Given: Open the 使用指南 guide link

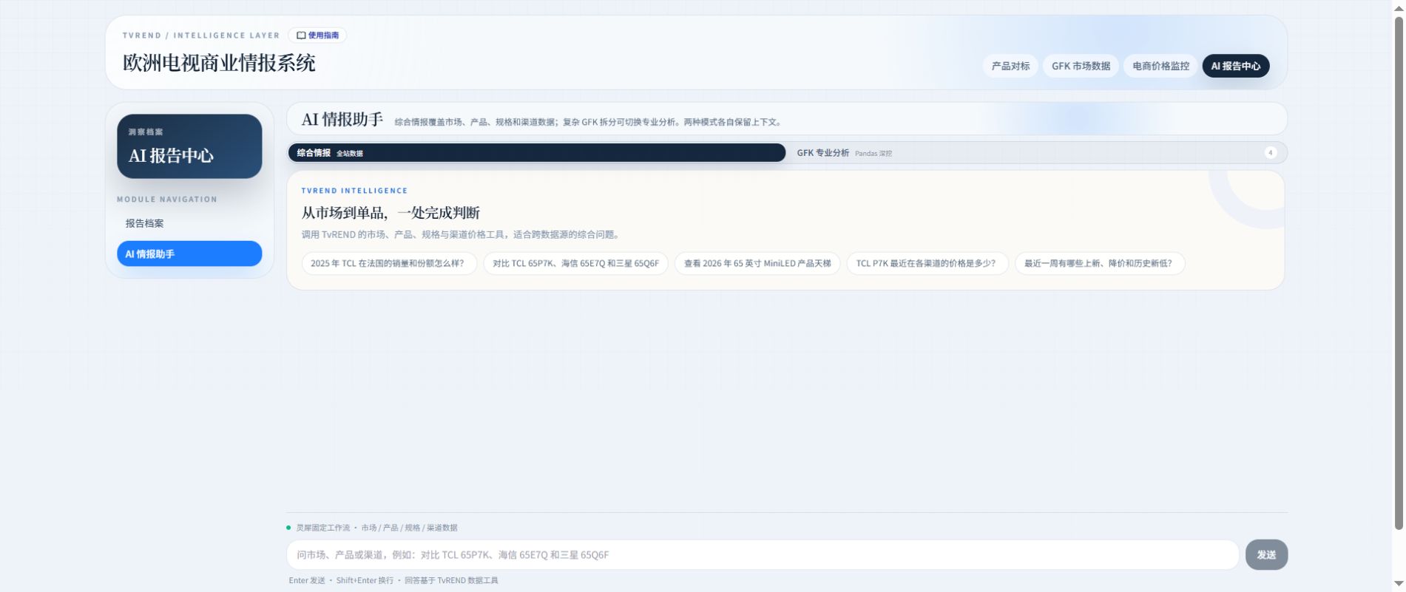Looking at the screenshot, I should pos(317,35).
